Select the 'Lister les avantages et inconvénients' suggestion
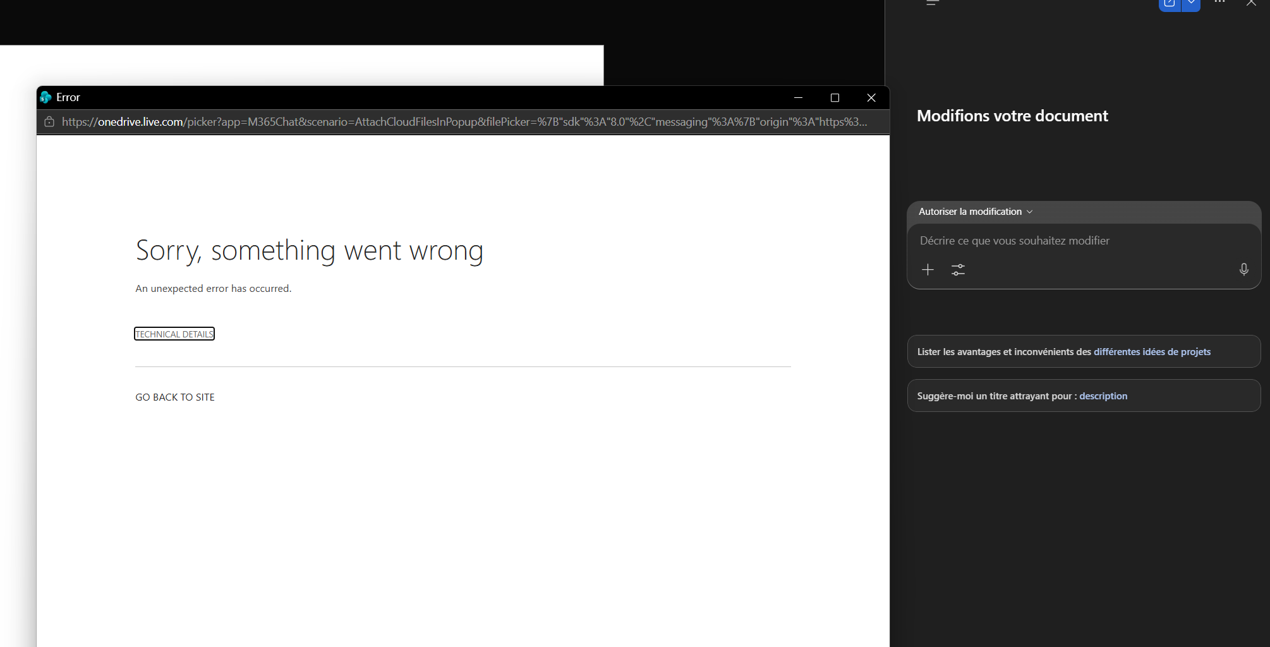Screen dimensions: 1270x647 (1084, 351)
